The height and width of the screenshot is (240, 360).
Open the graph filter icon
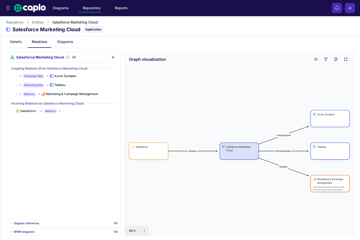click(326, 59)
